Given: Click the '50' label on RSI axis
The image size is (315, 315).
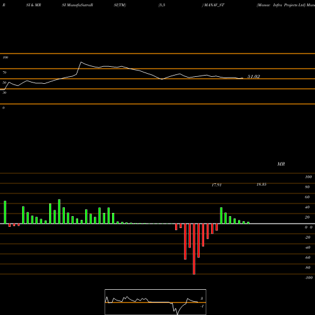Looking at the screenshot, I should coord(4,83).
